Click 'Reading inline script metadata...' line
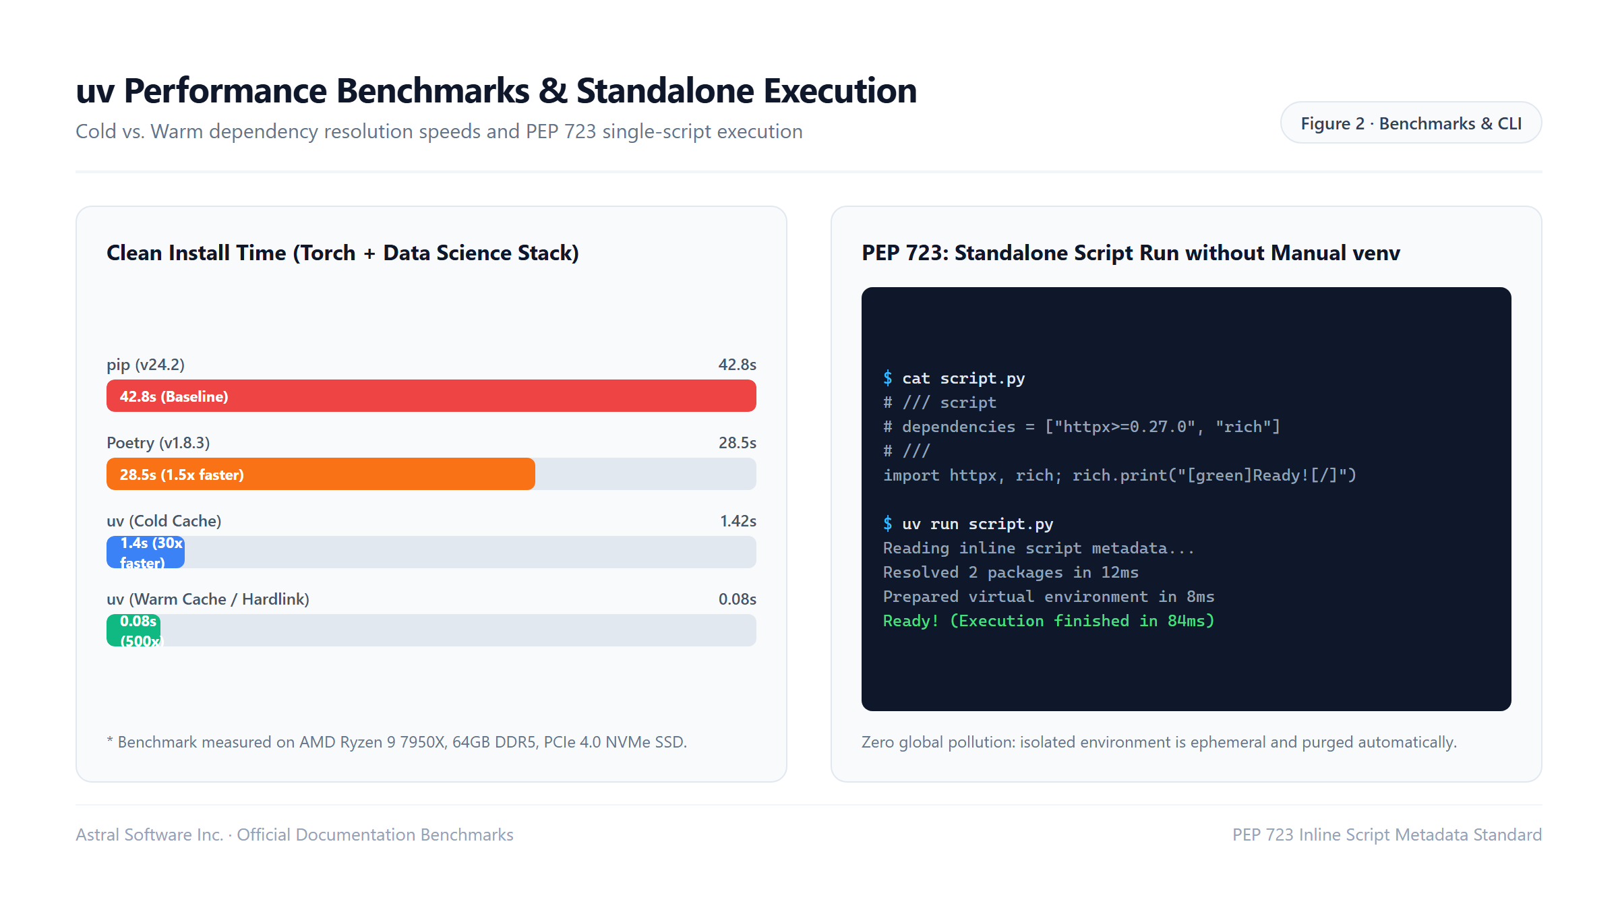Image resolution: width=1618 pixels, height=910 pixels. tap(1039, 548)
